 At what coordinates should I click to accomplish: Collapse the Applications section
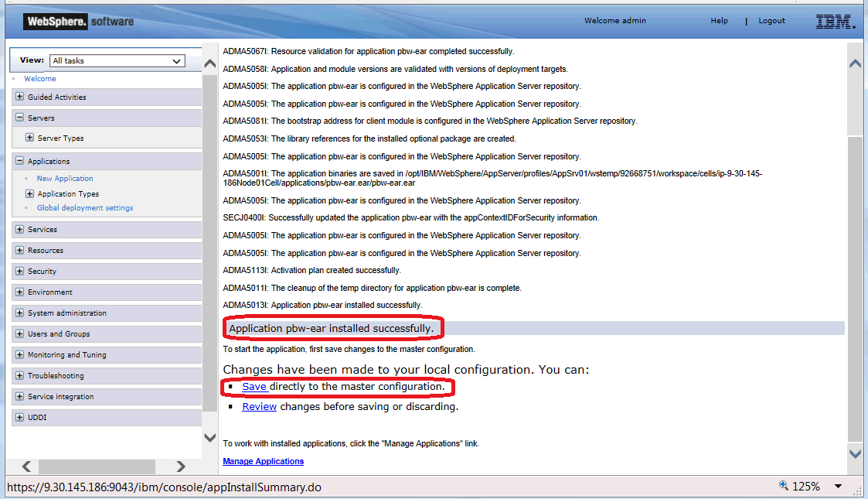click(20, 161)
